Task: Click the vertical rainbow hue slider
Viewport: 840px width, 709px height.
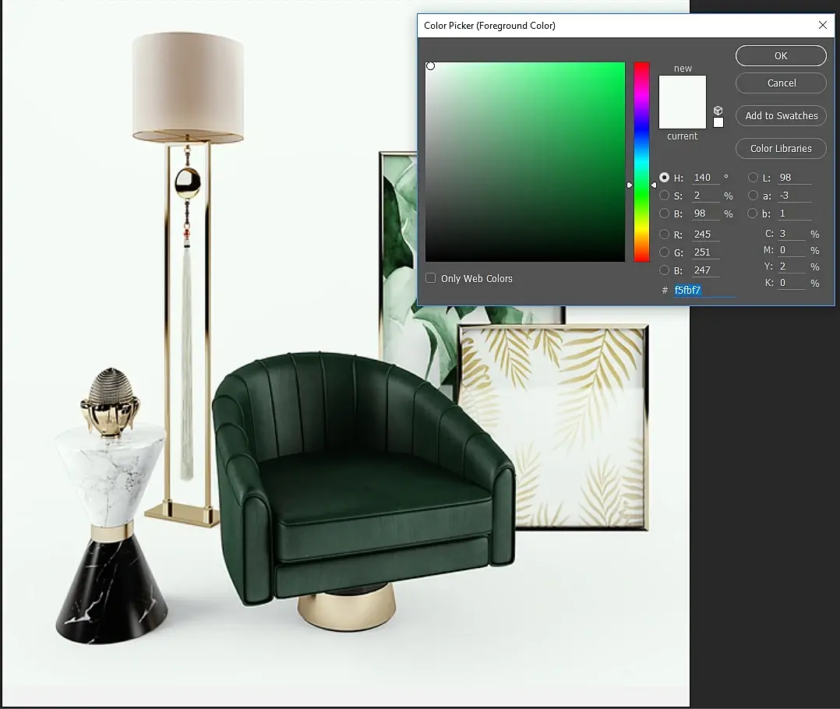Action: 641,162
